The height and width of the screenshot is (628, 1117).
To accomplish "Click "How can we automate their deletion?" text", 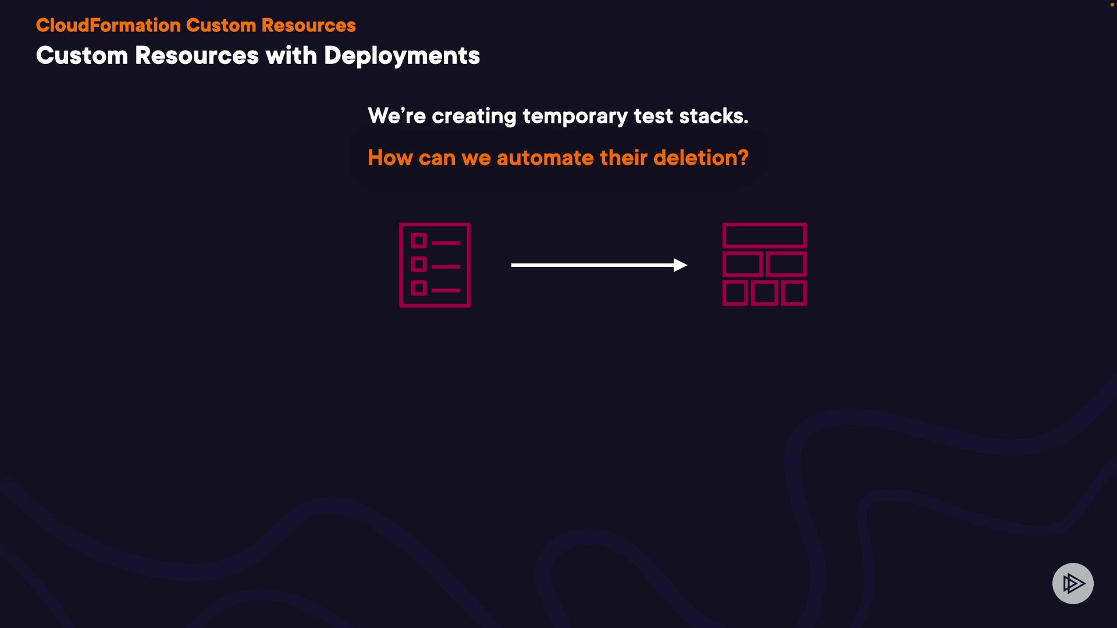I will coord(557,158).
